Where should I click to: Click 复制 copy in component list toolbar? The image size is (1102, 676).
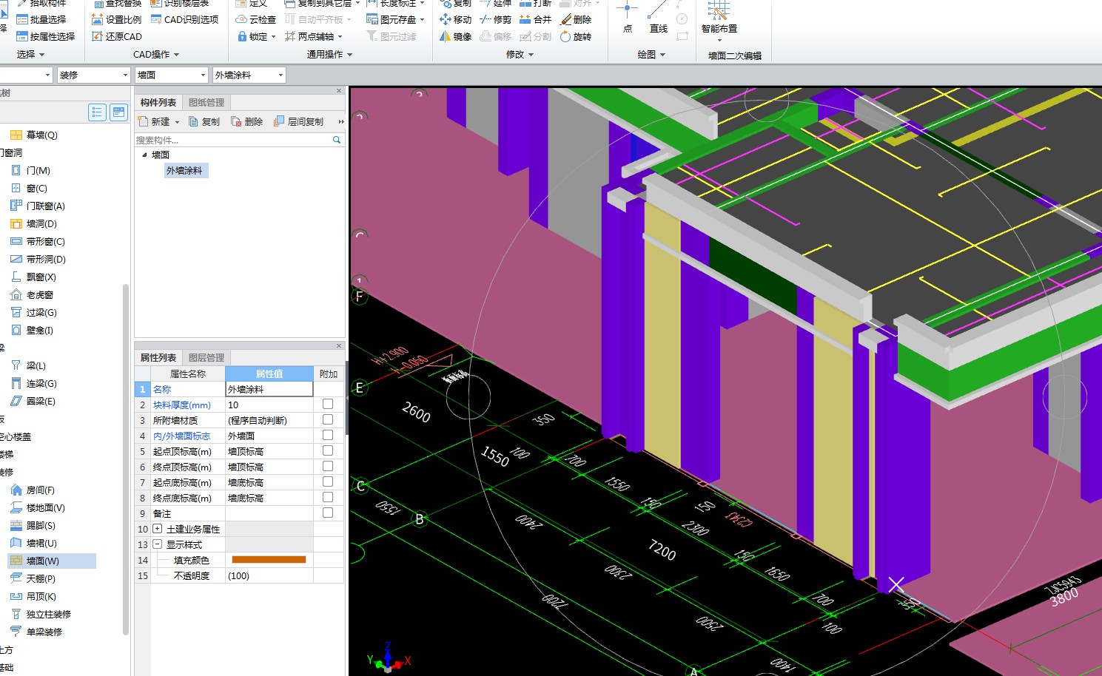tap(204, 122)
